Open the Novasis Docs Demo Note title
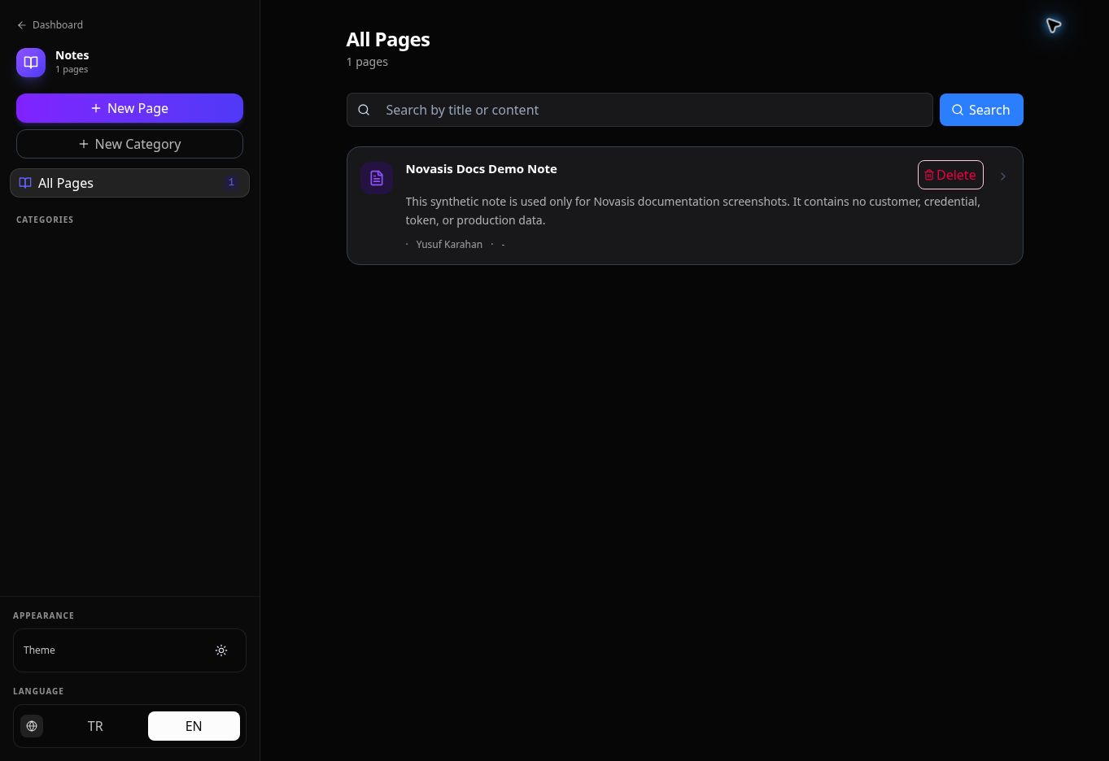This screenshot has height=761, width=1109. click(x=482, y=169)
